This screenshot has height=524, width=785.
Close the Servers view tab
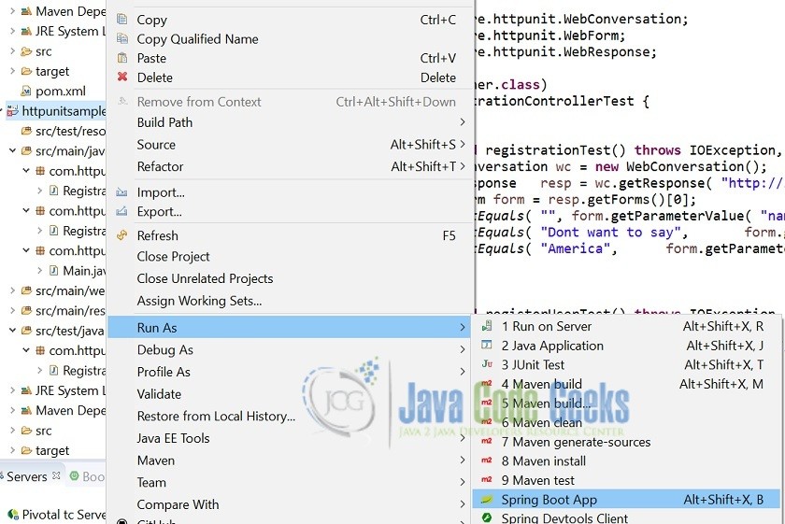[x=57, y=475]
